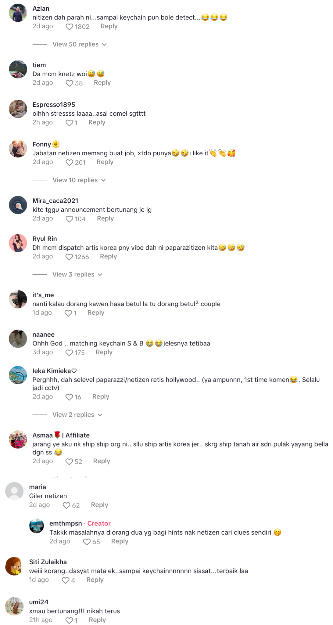Toggle the like on maria's comment
This screenshot has width=333, height=625.
(66, 505)
